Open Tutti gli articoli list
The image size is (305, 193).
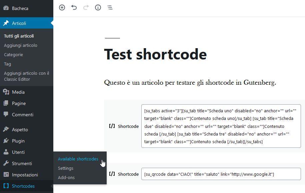point(19,36)
